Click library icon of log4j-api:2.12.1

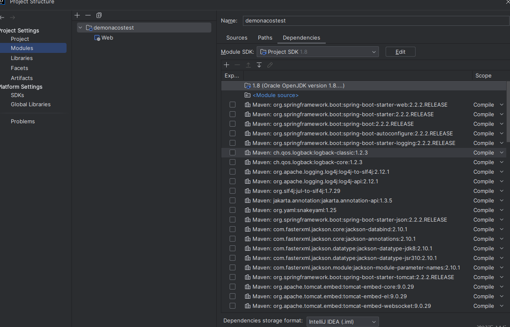pos(248,181)
